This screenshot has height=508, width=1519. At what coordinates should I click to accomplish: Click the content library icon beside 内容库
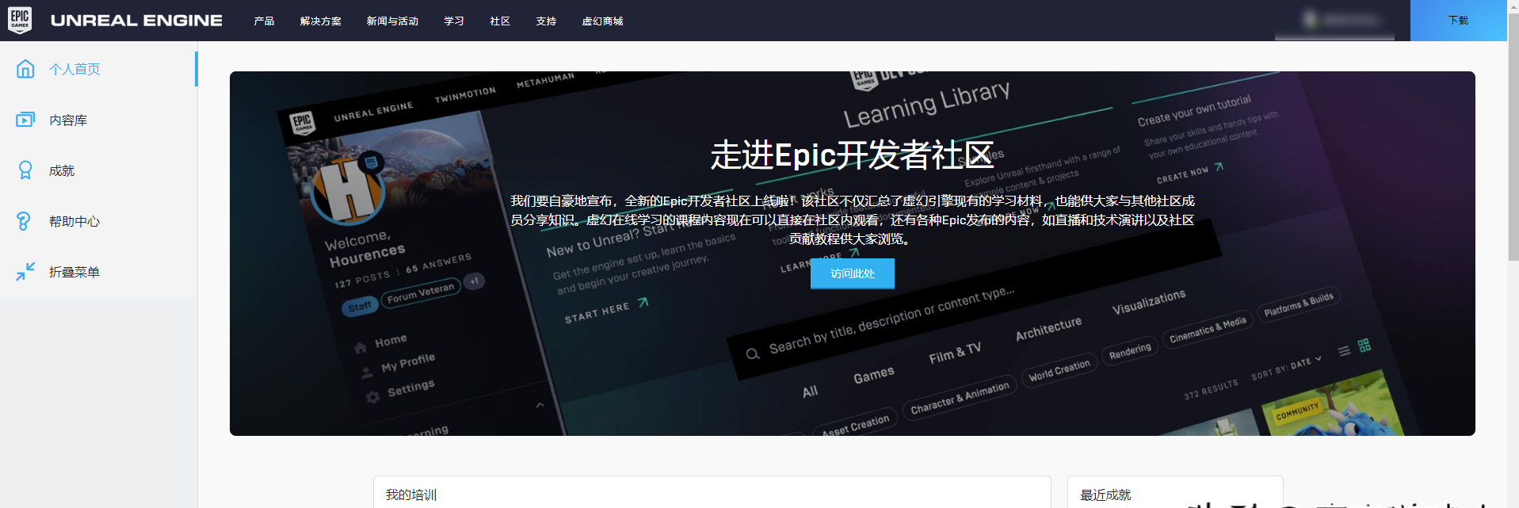point(25,120)
